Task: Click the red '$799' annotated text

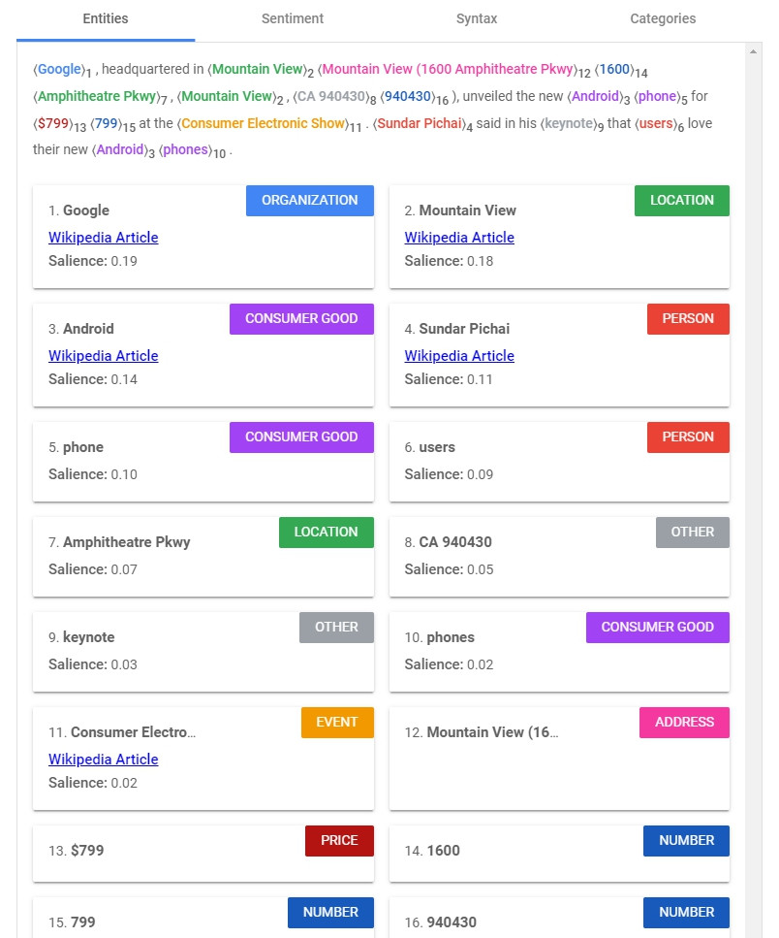Action: point(53,124)
